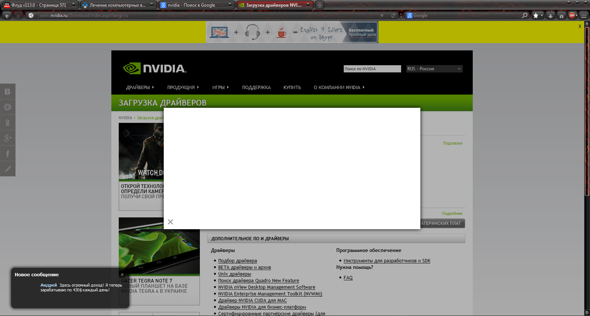Click the 'ДОПОЛНИТЕЛЬНОЕ ПО И ДРАЙВЕРЫ' header

(336, 239)
